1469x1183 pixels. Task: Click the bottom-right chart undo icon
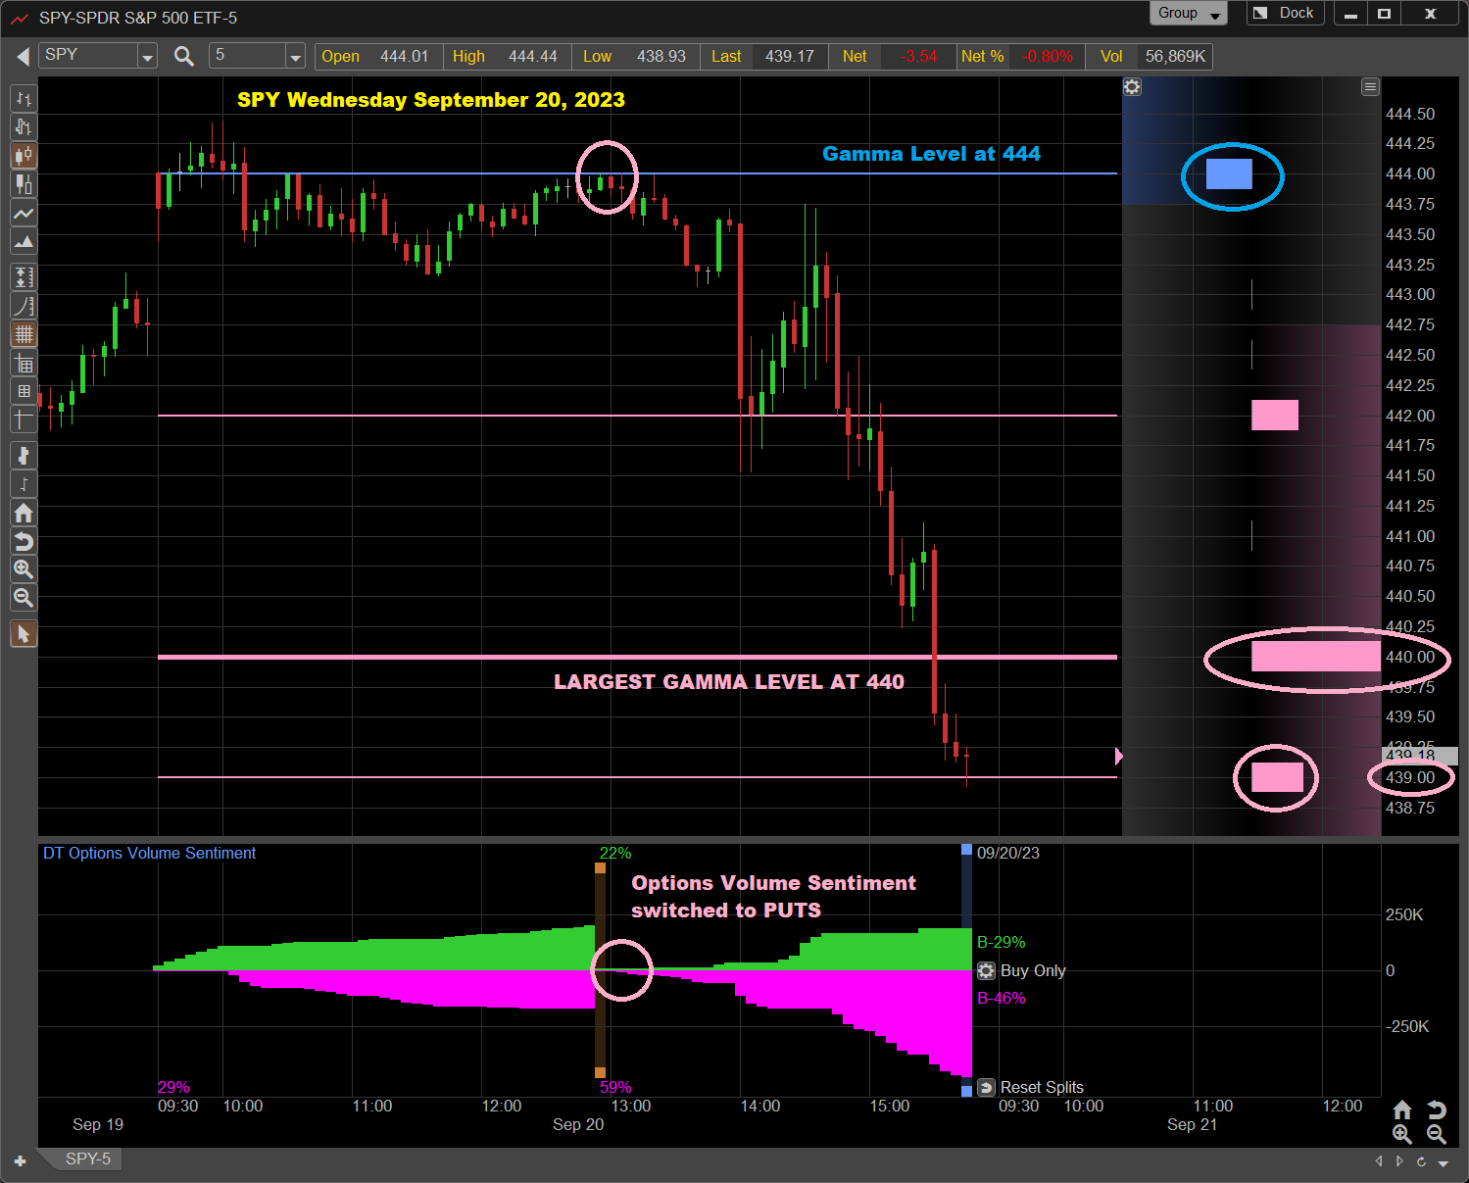[x=1437, y=1109]
